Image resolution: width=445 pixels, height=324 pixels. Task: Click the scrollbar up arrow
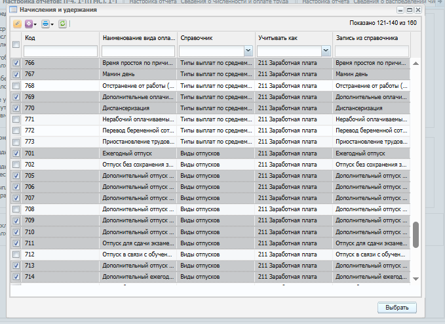click(416, 64)
